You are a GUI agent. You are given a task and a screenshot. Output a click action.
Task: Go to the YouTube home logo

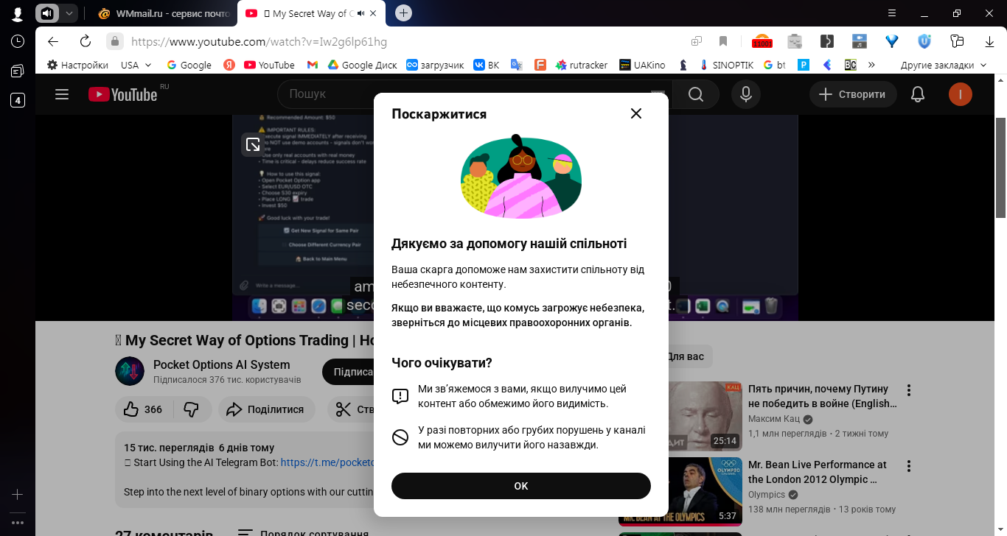click(x=123, y=94)
